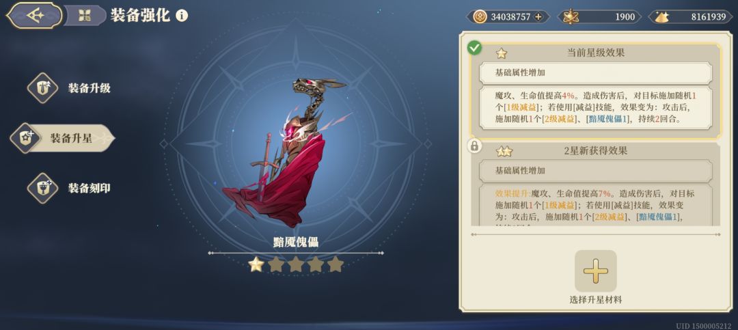Tap the first gold star rating
This screenshot has height=330, width=738.
click(256, 264)
